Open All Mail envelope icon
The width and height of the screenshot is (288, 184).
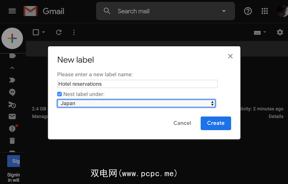point(12,116)
